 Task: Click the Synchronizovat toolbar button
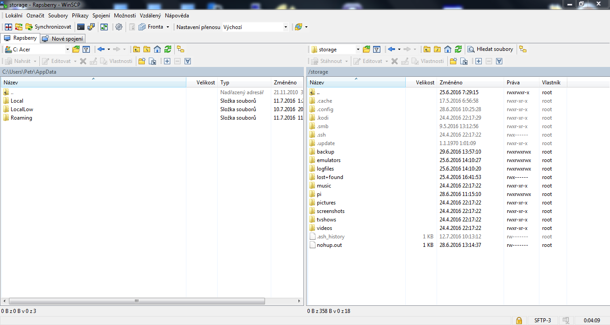[48, 27]
